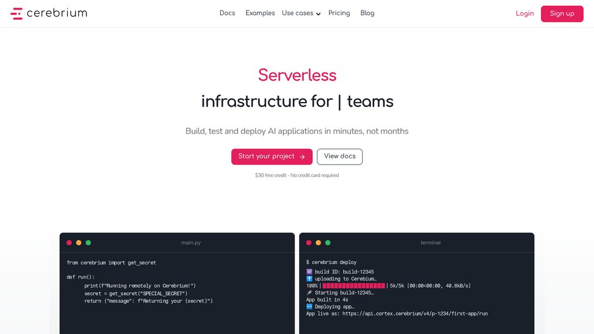Click the red dot on terminal window
The height and width of the screenshot is (334, 594).
click(x=309, y=243)
